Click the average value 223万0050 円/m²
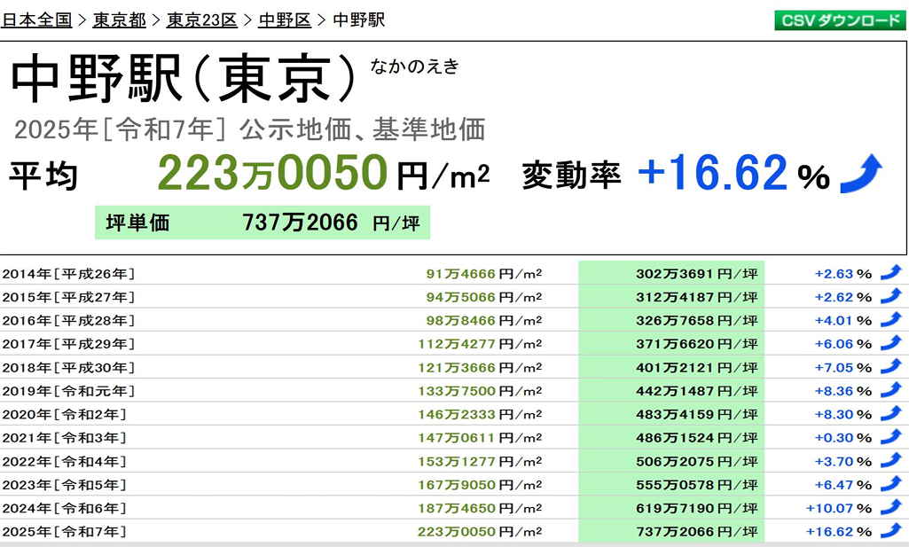The image size is (909, 547). [324, 173]
